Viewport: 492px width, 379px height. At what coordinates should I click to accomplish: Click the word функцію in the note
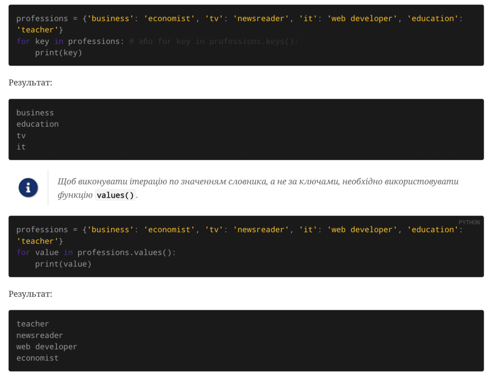pyautogui.click(x=75, y=195)
